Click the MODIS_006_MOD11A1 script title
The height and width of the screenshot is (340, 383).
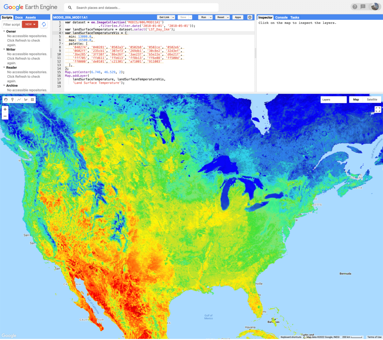[70, 17]
